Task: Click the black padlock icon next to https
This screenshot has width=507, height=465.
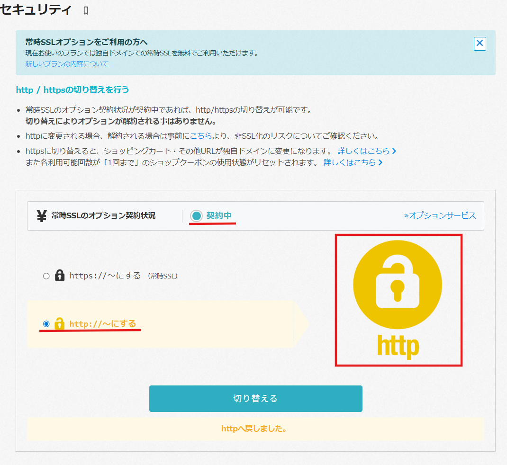Action: click(60, 276)
